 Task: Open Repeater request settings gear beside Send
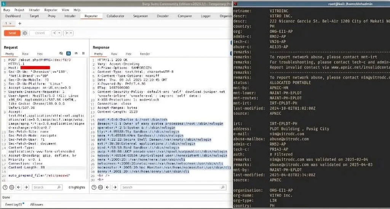pos(25,33)
